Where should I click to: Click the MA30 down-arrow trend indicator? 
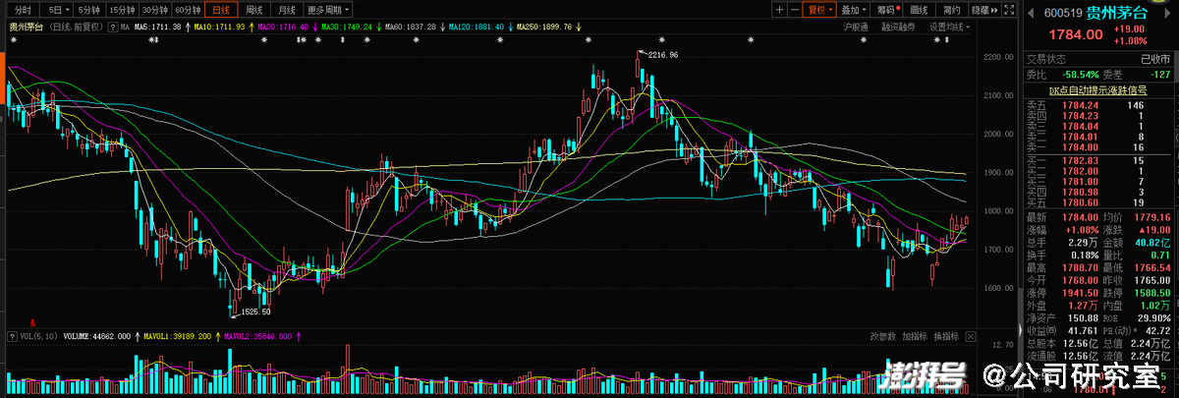379,27
